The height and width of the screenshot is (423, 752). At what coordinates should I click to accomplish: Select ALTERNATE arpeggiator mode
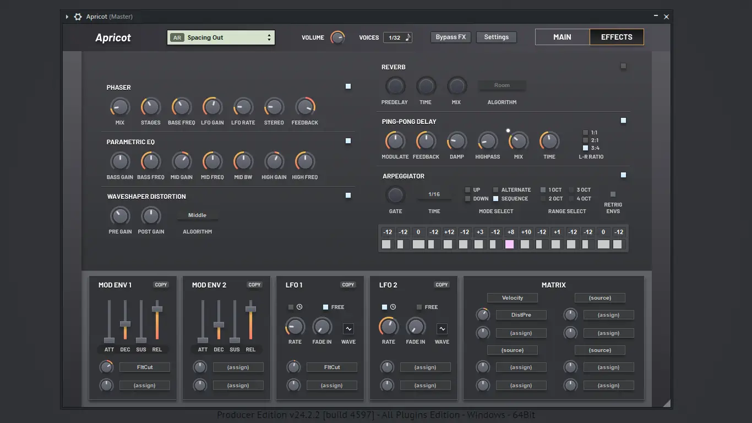[495, 190]
